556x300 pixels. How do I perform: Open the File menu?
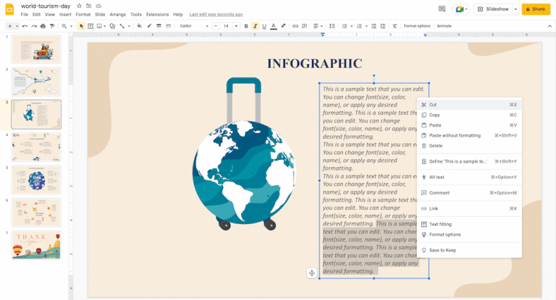(24, 14)
